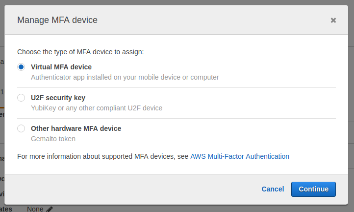
Task: Click the "Other hardware MFA device" bold label
Action: click(x=76, y=128)
